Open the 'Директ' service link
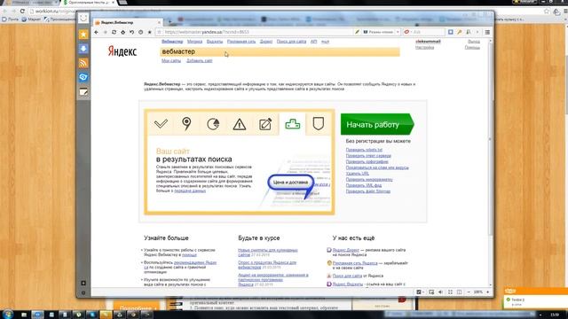Viewport: 568px width, 319px height. point(266,42)
